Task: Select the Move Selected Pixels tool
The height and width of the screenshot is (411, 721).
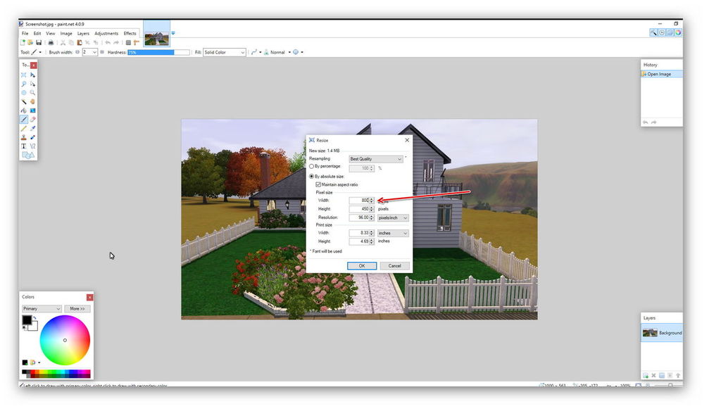Action: (x=32, y=75)
